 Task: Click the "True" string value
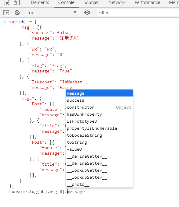64,71
